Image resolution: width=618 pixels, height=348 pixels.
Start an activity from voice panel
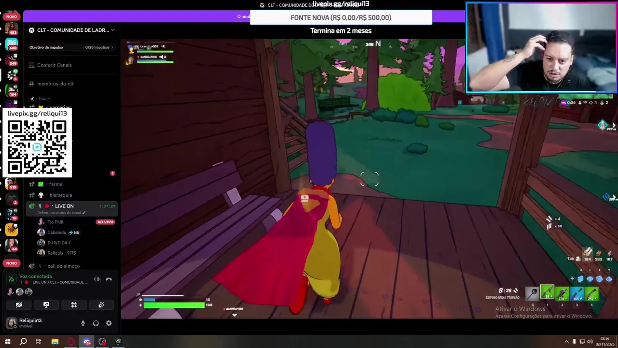click(74, 305)
